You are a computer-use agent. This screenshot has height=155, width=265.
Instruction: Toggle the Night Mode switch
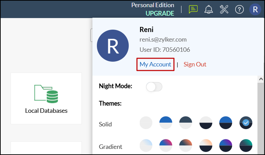pos(154,87)
